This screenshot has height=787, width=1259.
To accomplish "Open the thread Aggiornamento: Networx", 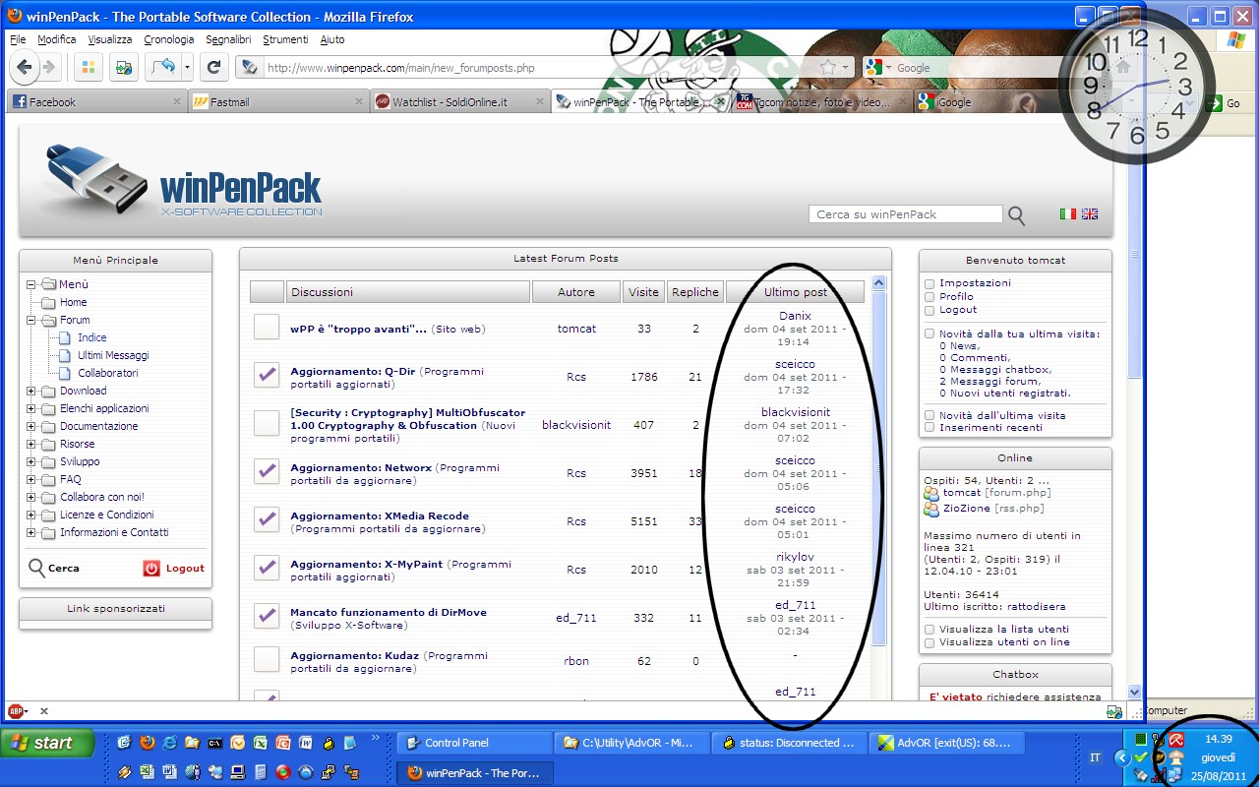I will click(361, 467).
